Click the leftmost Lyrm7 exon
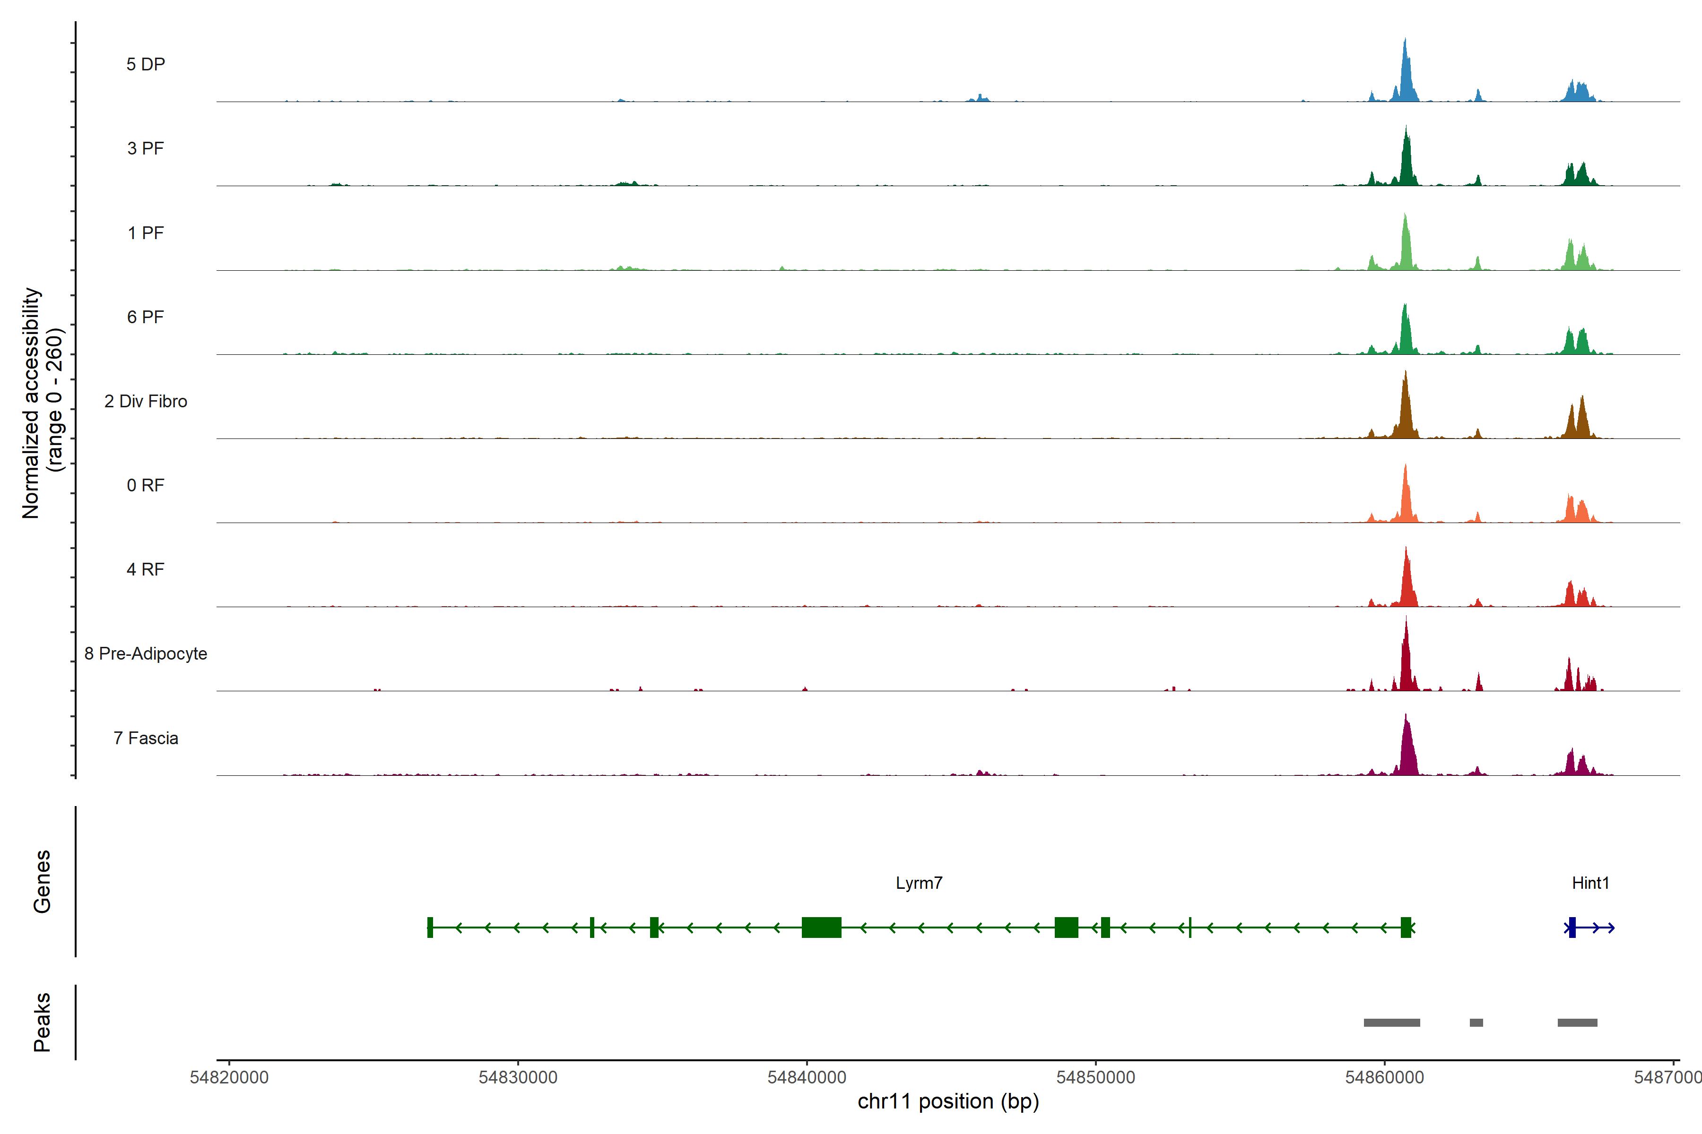Screen dimensions: 1702x1134 (430, 927)
